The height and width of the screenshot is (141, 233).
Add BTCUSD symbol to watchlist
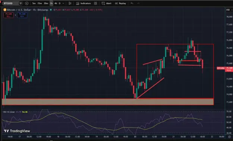21,3
